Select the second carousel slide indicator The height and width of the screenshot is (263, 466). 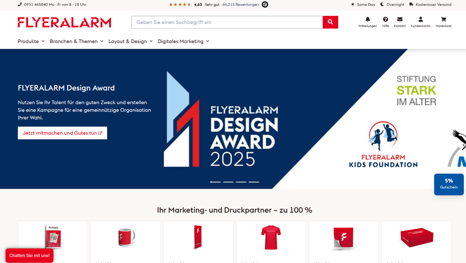[x=228, y=182]
